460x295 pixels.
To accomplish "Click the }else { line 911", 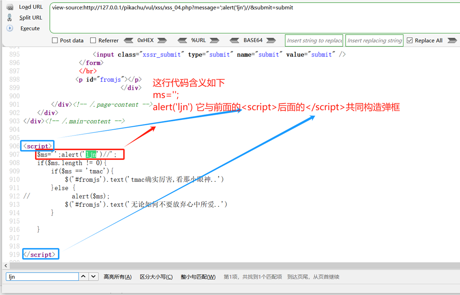I will (x=63, y=188).
